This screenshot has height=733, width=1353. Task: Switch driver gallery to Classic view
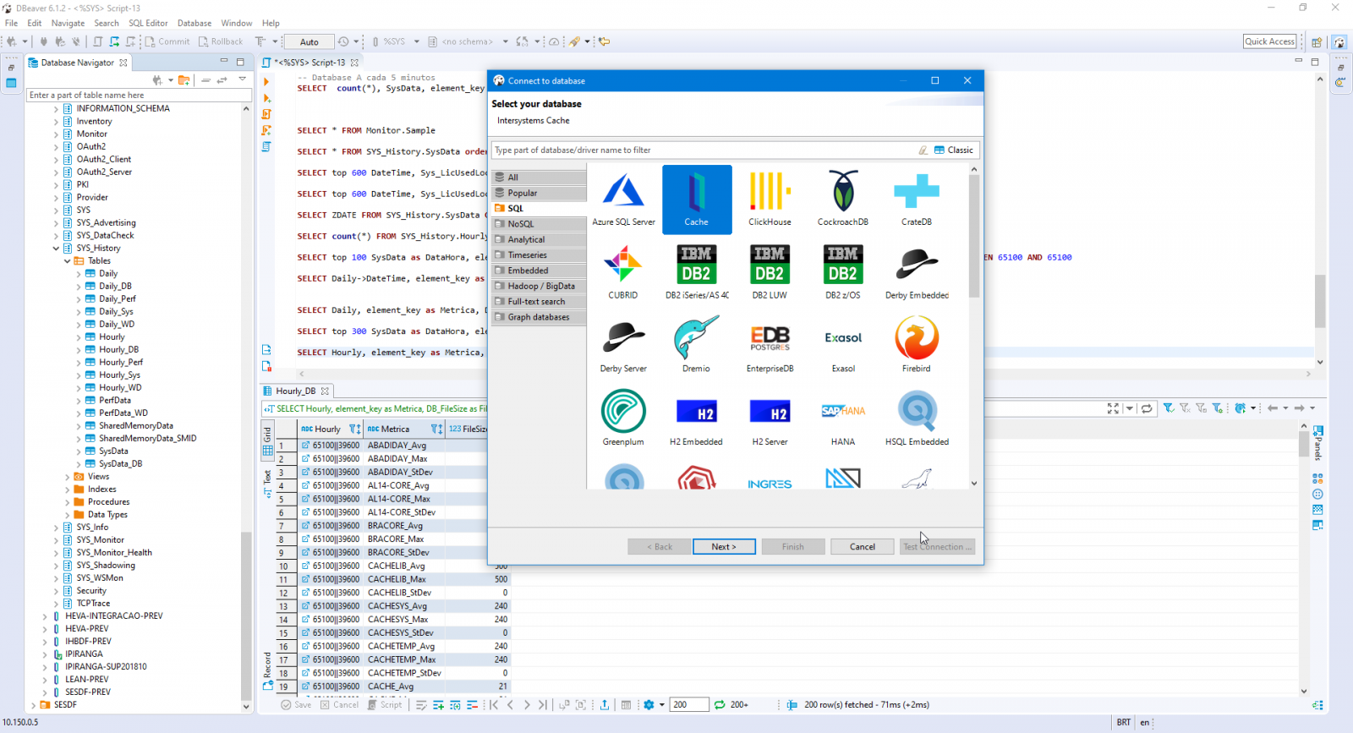[x=954, y=150]
